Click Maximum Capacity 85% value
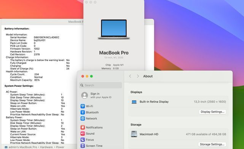Viewport: 244px width, 149px height. click(x=37, y=80)
